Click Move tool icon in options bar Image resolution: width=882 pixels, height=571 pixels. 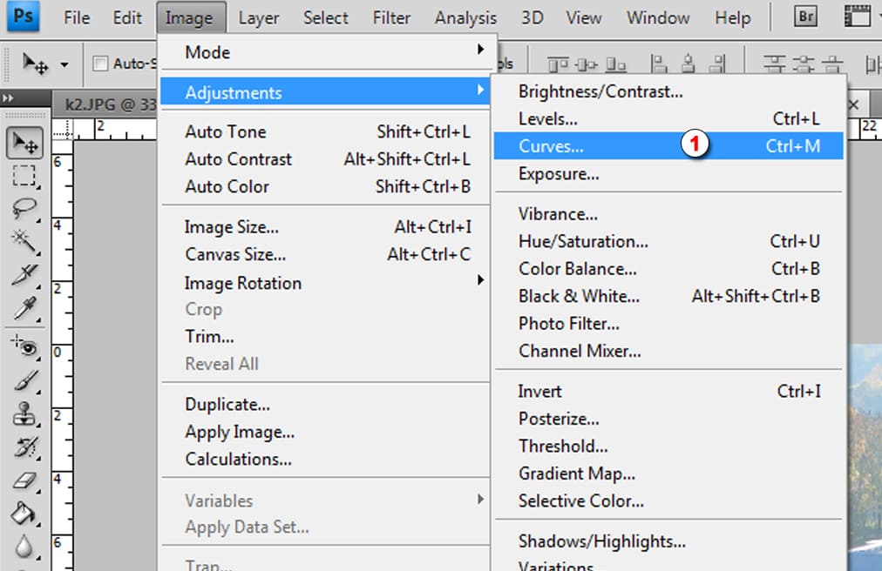[35, 64]
